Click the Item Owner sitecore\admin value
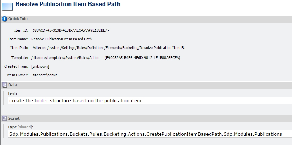The image size is (292, 145). [47, 75]
